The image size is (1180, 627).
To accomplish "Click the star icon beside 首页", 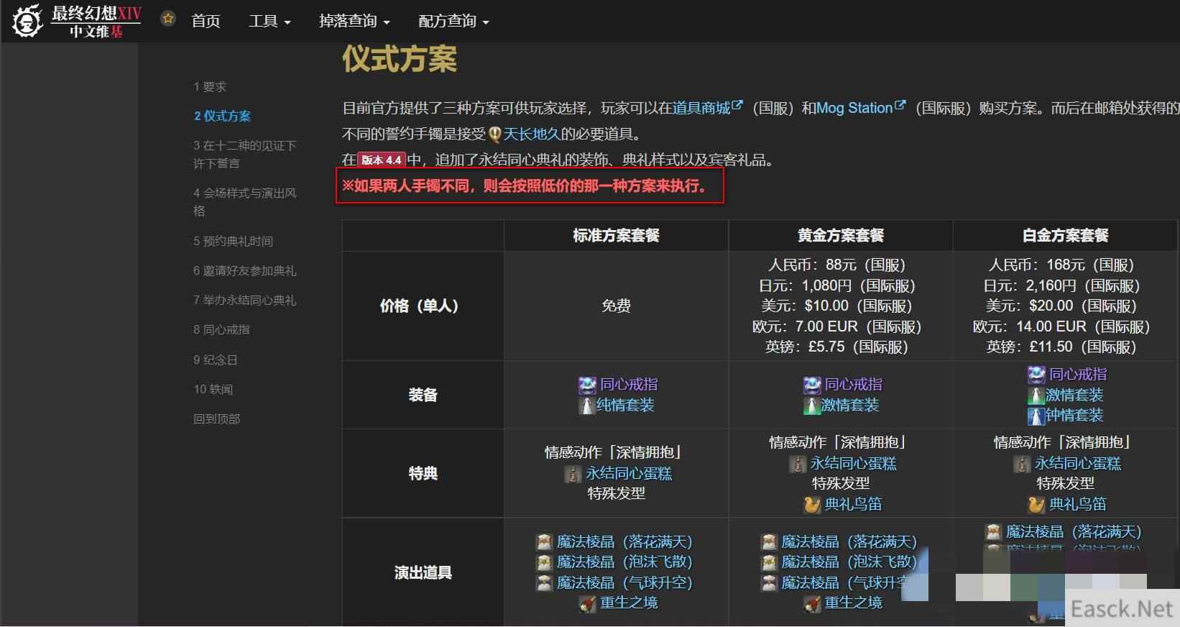I will pyautogui.click(x=168, y=19).
